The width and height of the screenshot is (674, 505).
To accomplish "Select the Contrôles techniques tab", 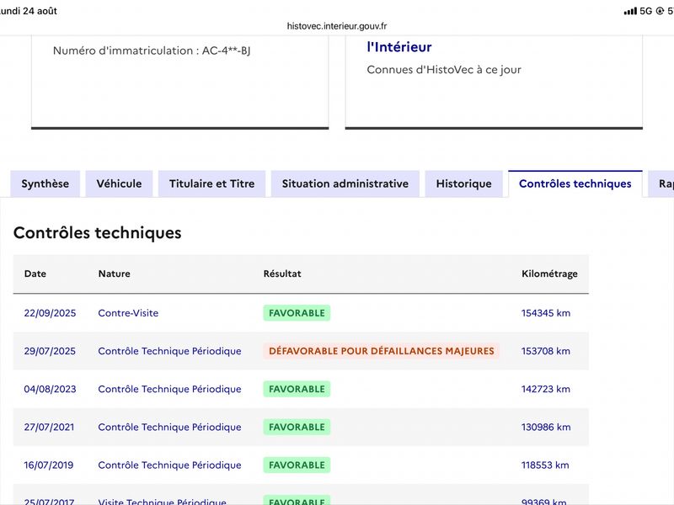I will 575,183.
